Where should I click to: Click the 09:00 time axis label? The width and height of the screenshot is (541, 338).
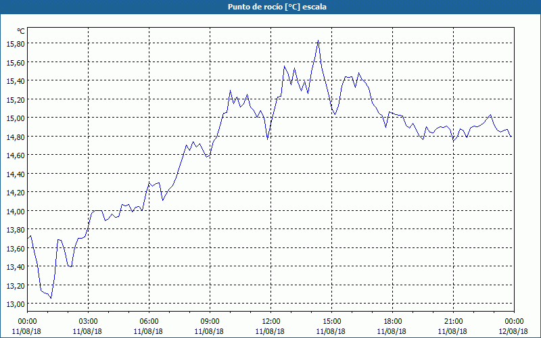(x=210, y=322)
